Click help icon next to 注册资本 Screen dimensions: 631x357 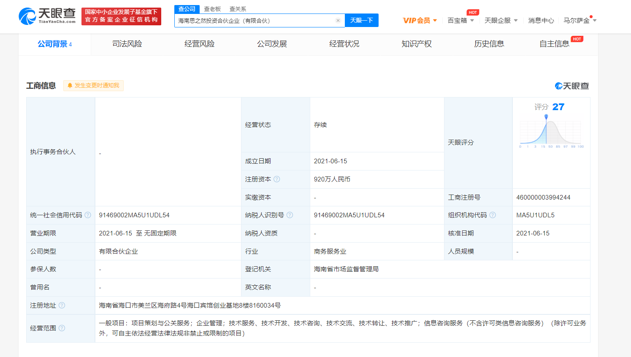pyautogui.click(x=277, y=179)
